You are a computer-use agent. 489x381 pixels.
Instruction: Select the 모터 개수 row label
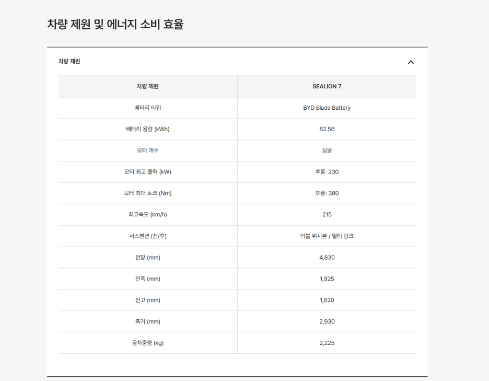(x=147, y=151)
